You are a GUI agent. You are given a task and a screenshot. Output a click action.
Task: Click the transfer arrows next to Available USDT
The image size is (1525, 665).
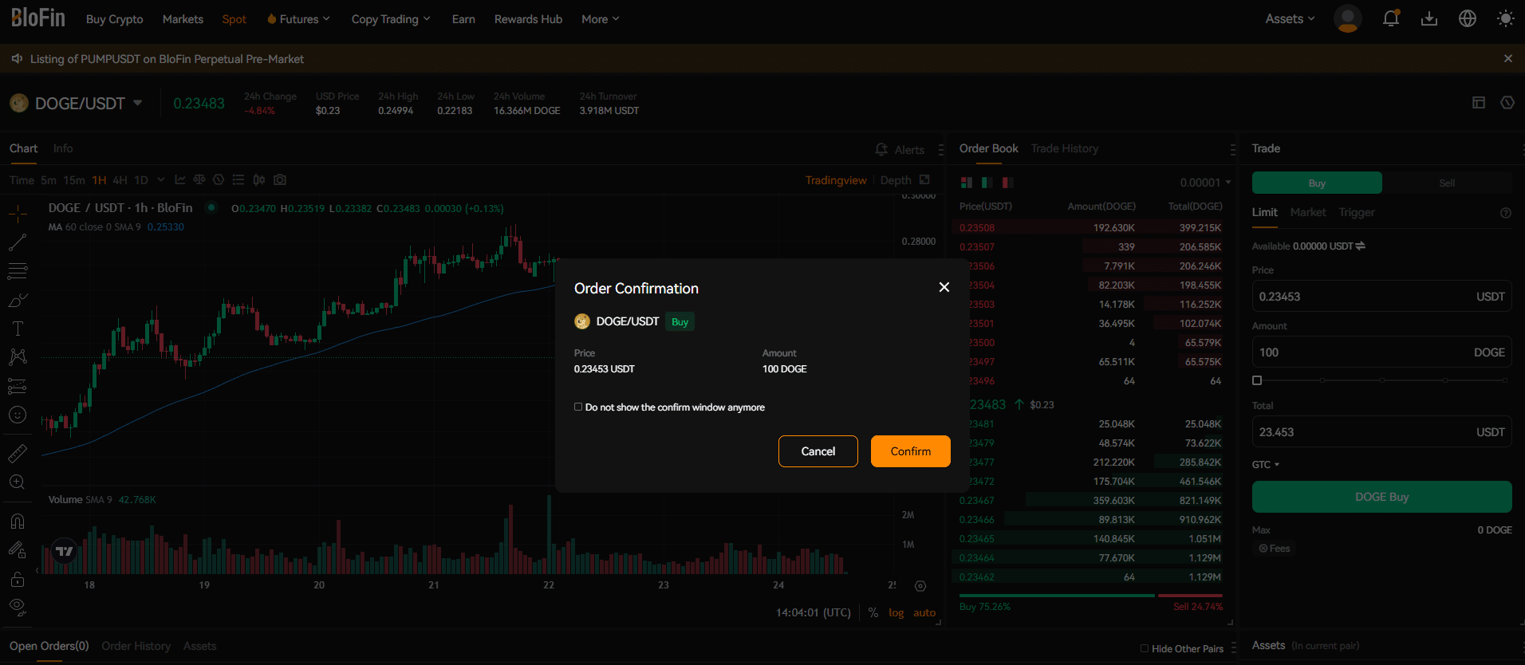point(1361,246)
